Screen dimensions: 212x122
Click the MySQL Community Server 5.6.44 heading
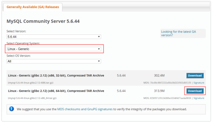43,21
